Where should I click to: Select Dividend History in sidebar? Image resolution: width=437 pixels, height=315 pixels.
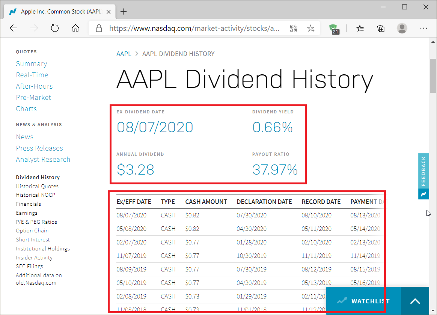tap(38, 177)
